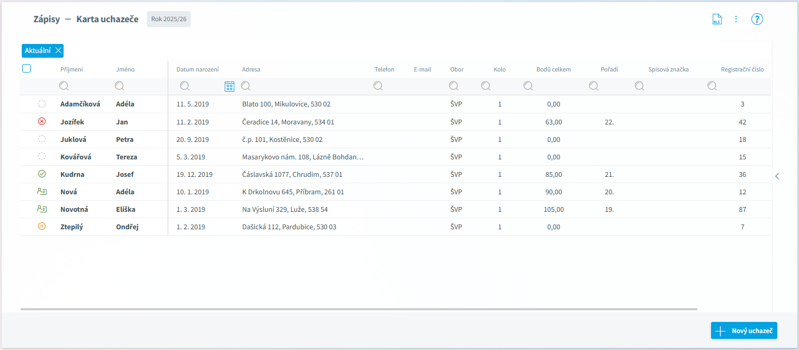Select the surname Adamčíková

click(80, 104)
